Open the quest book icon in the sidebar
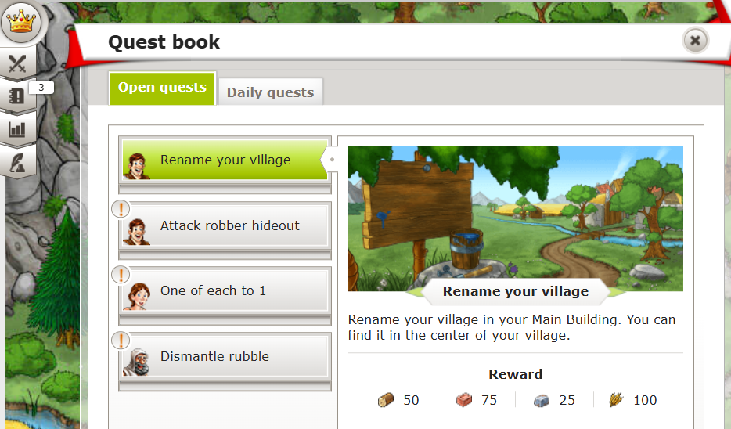 point(17,96)
